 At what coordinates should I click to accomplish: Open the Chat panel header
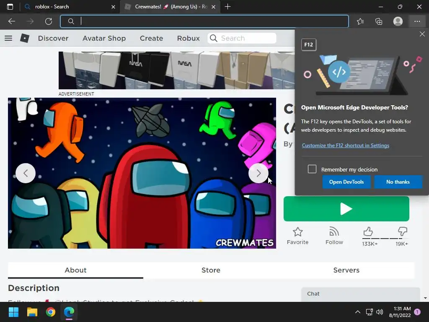361,294
